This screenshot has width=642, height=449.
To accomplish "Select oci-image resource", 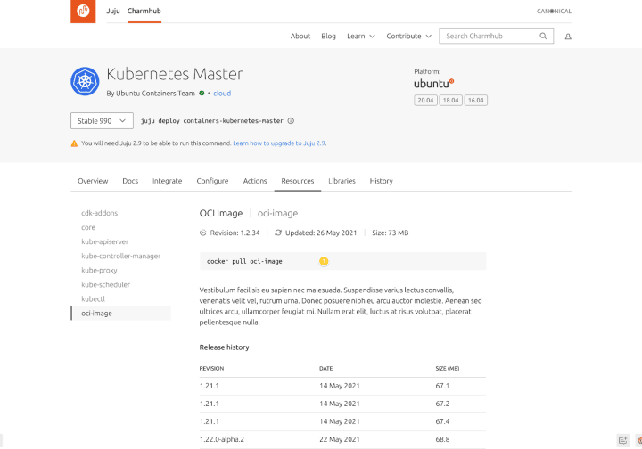I will pyautogui.click(x=120, y=314).
